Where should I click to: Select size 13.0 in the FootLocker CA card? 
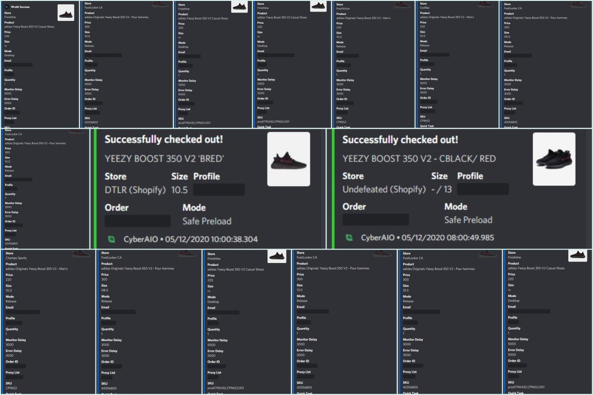(301, 291)
